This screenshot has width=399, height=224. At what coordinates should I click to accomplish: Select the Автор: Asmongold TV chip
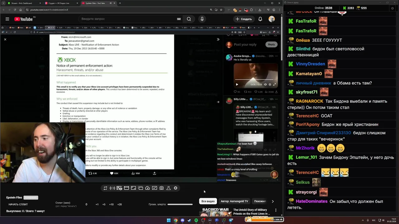pyautogui.click(x=234, y=201)
